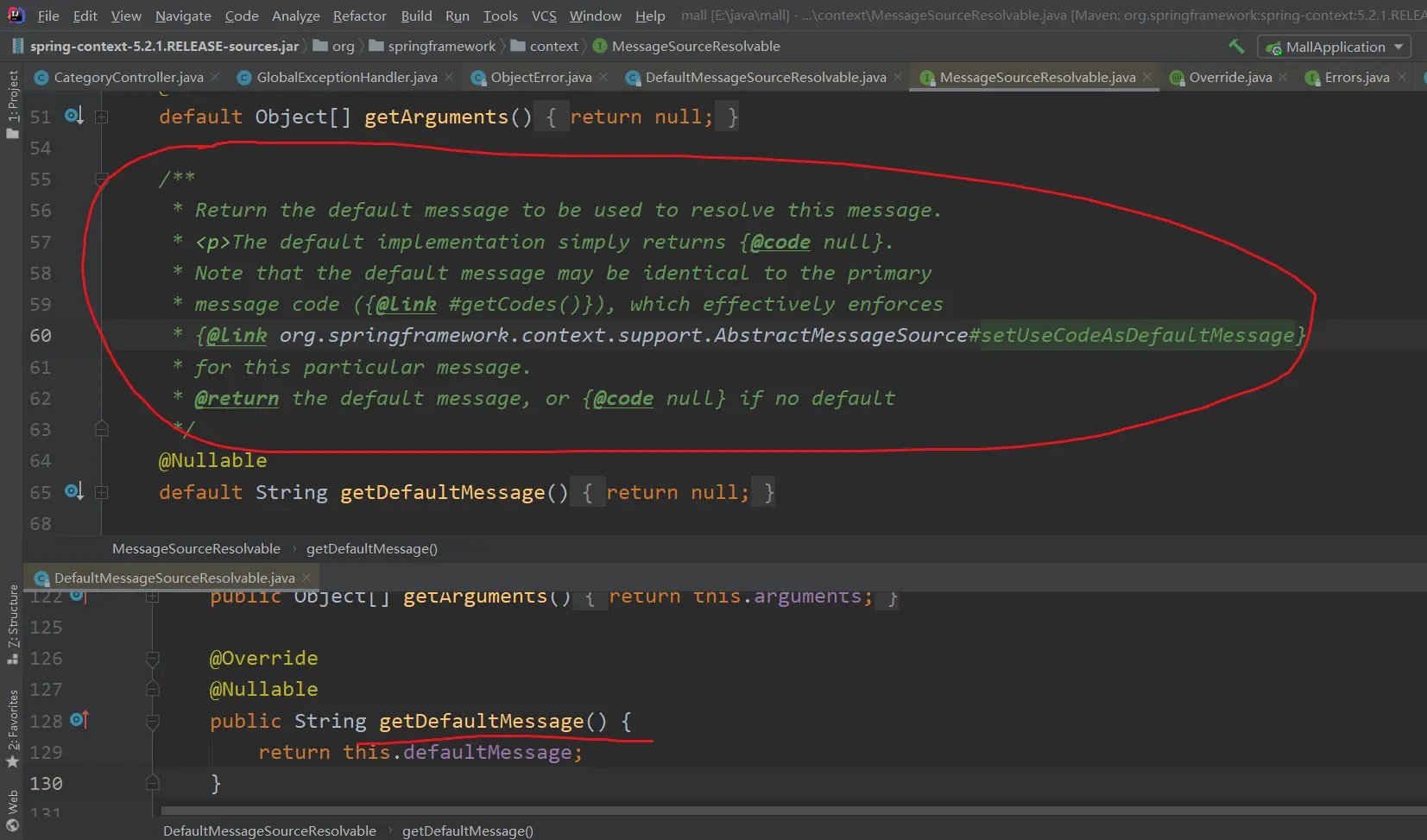Screen dimensions: 1427x840
Task: Toggle the Favorites tool window
Action: coord(12,727)
